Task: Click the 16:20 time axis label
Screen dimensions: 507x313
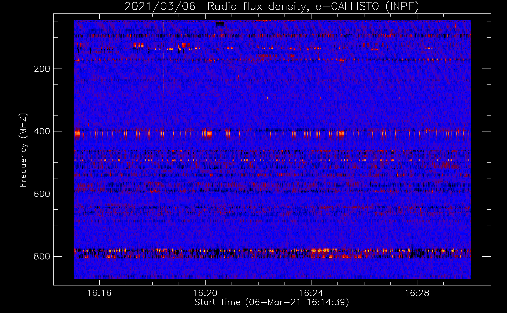Action: 205,293
